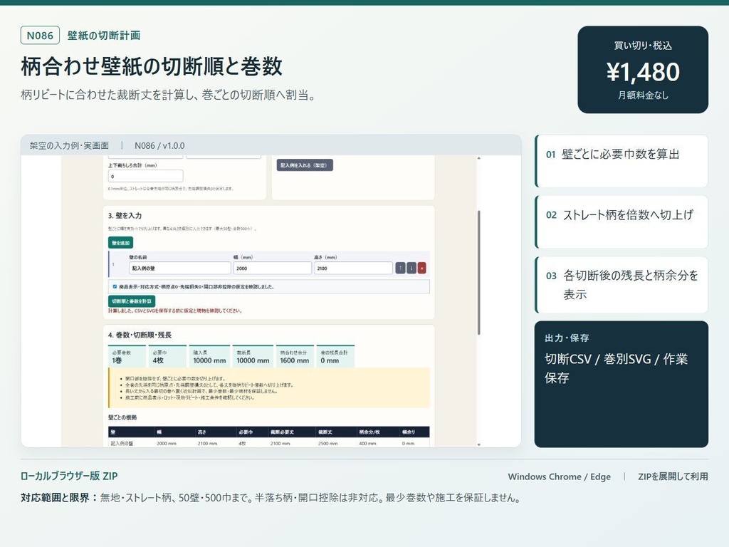729x547 pixels.
Task: Click the 出力・保存 card
Action: click(x=622, y=384)
